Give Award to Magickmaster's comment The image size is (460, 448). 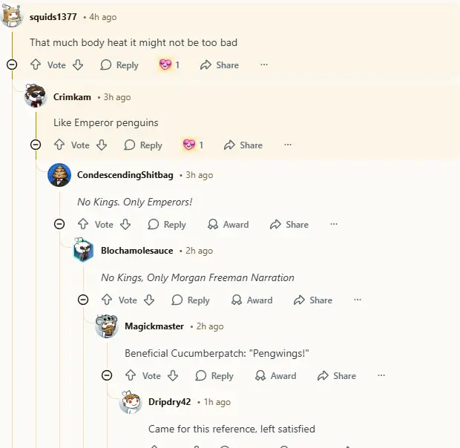(275, 376)
